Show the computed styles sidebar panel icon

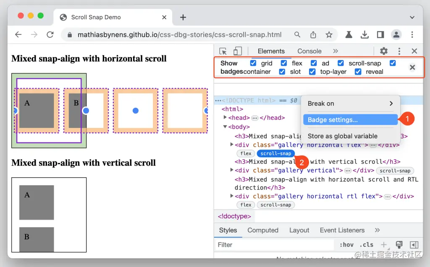(x=413, y=244)
